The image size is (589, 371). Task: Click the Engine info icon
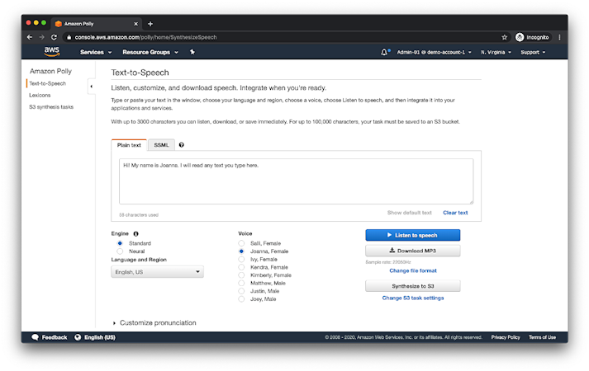[136, 233]
